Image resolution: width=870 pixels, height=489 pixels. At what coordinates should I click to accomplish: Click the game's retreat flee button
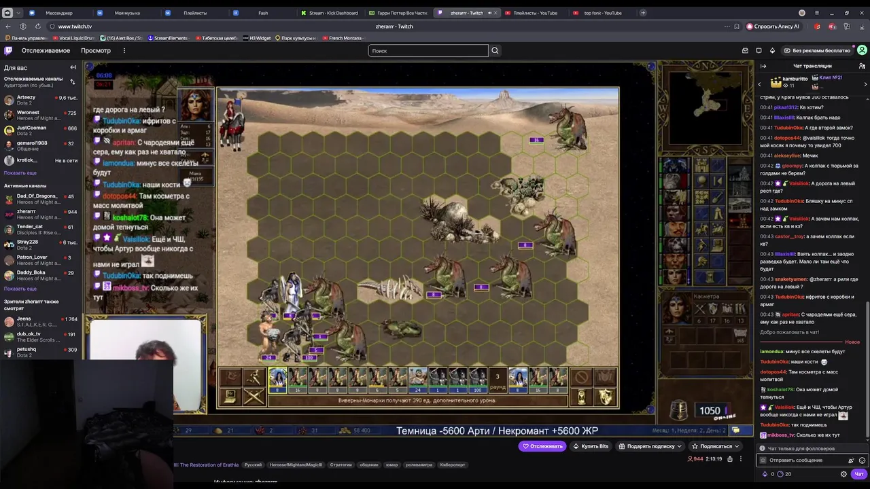tap(254, 377)
